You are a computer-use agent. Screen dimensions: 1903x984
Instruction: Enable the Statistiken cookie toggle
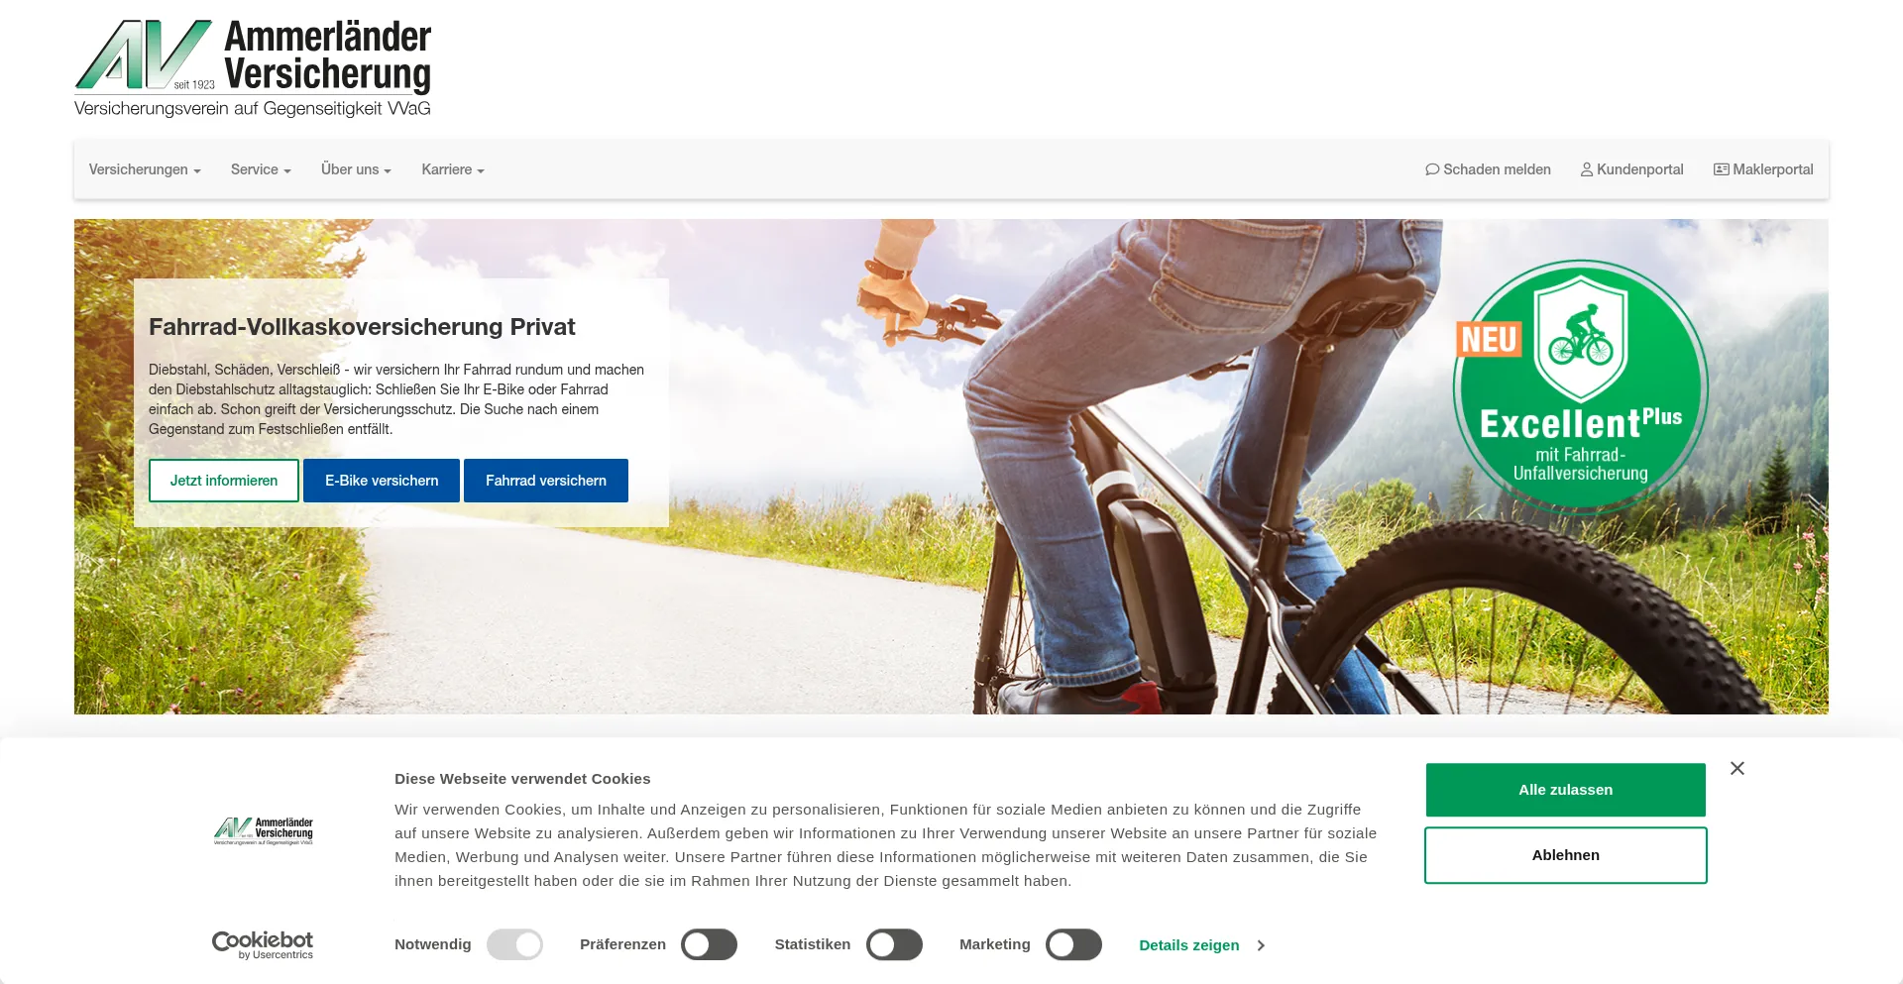[894, 944]
